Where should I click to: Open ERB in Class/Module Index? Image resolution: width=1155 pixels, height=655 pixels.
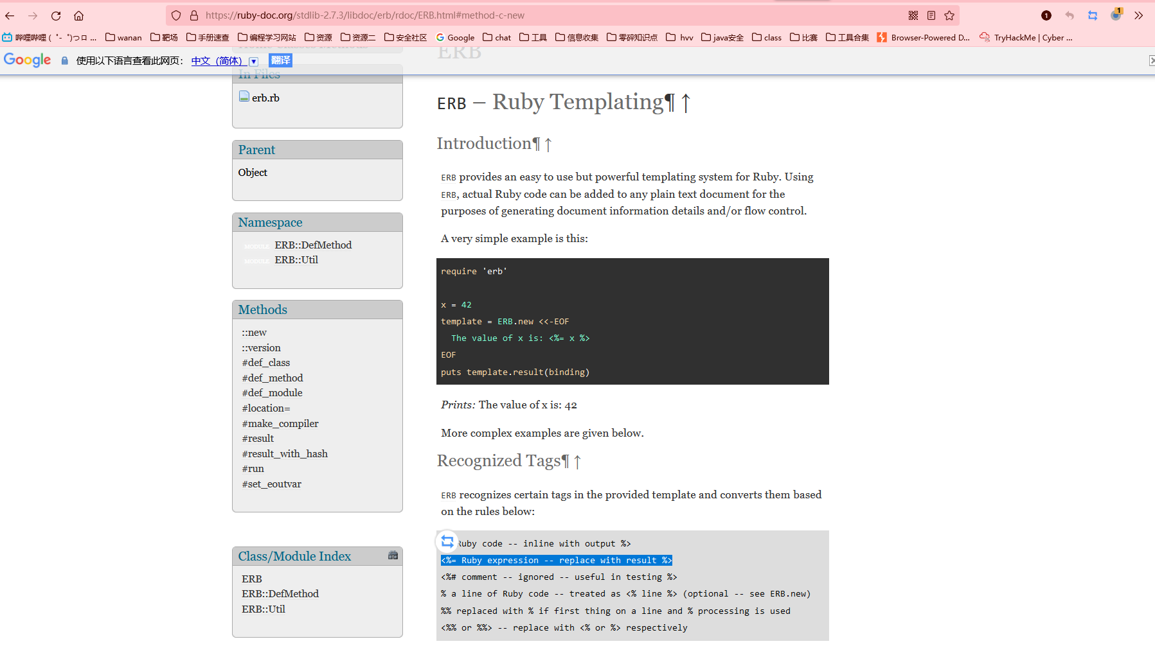click(252, 579)
